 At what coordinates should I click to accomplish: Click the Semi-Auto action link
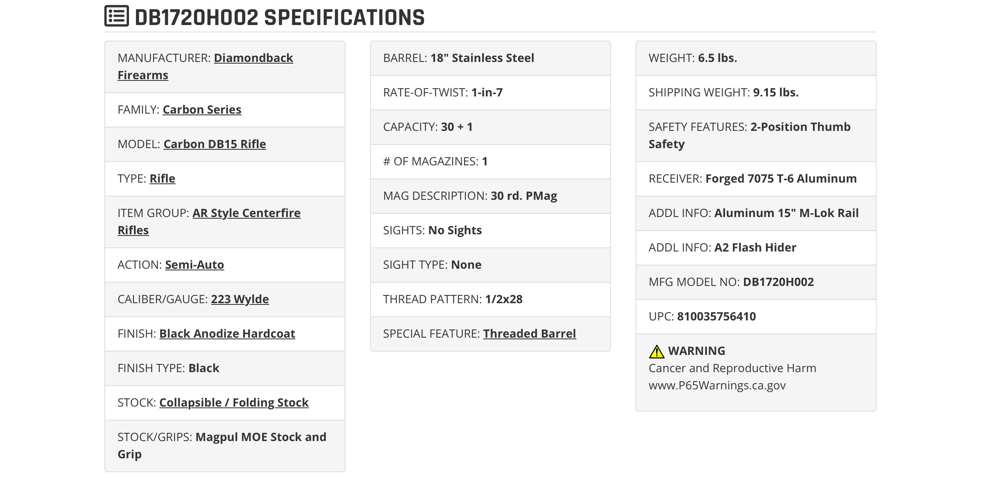[x=195, y=265]
